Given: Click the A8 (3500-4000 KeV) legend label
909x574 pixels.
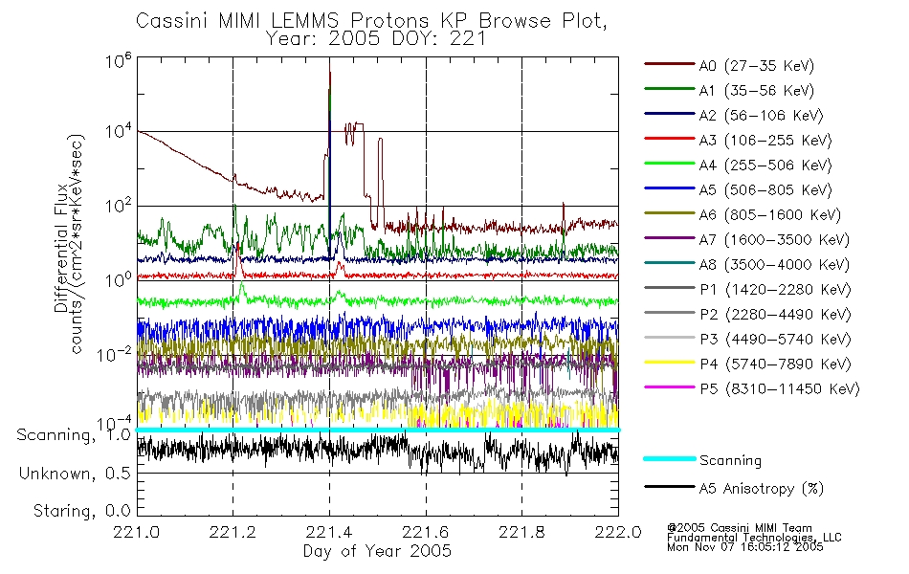Looking at the screenshot, I should click(x=774, y=265).
